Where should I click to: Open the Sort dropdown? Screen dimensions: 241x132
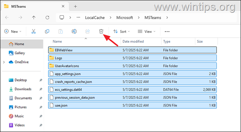(x=122, y=31)
